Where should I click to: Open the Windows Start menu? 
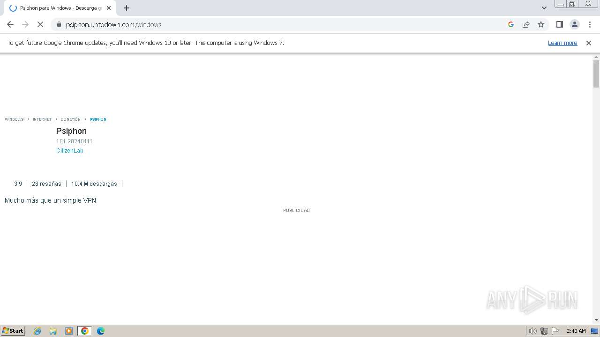click(x=13, y=331)
